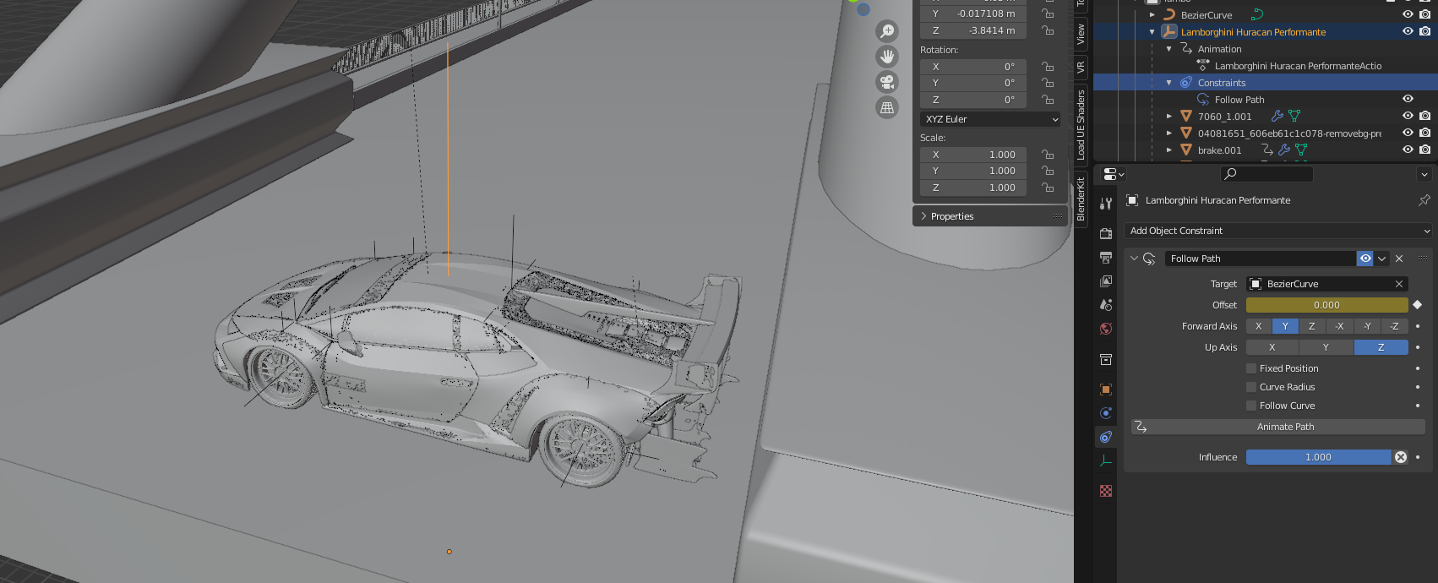This screenshot has width=1438, height=583.
Task: Open the Object Constraints properties tab
Action: [1106, 437]
